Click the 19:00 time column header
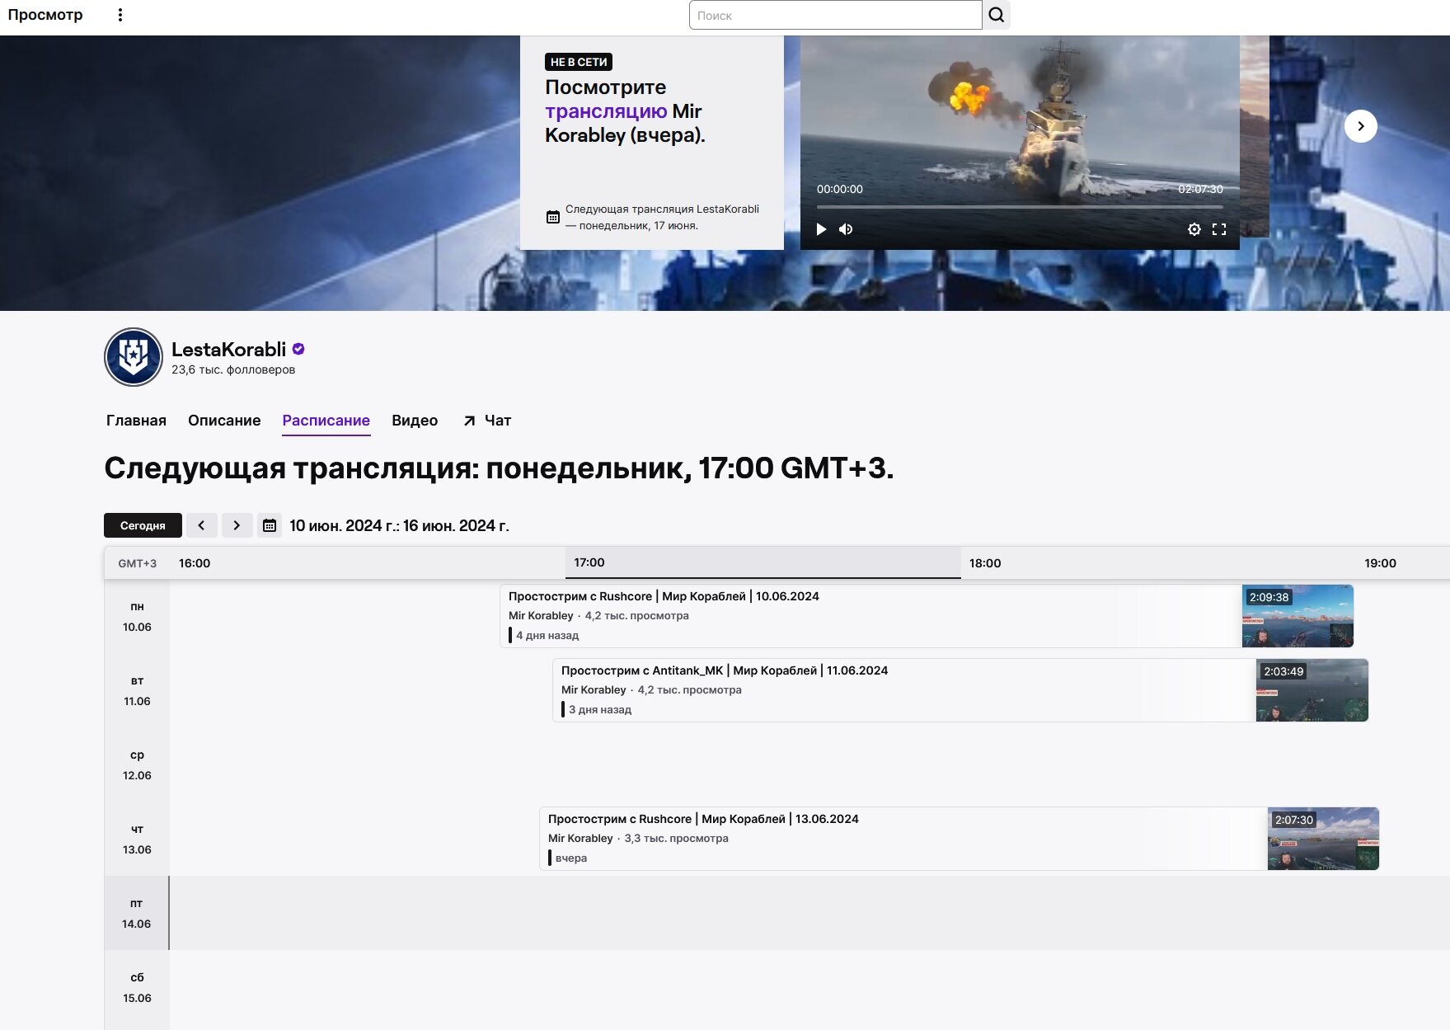This screenshot has width=1450, height=1030. 1380,563
